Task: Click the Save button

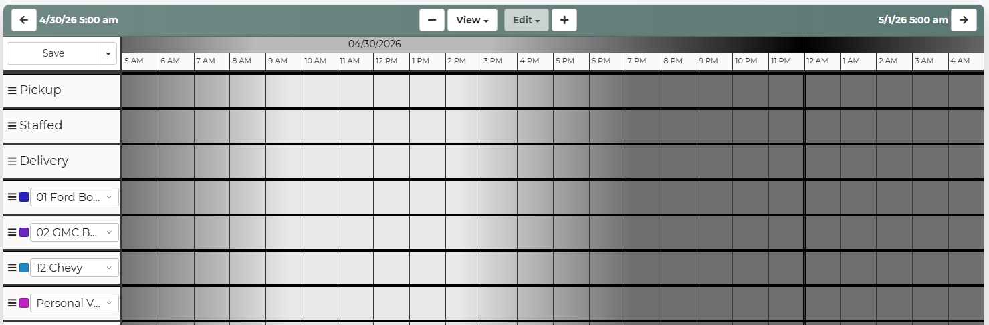Action: pos(53,53)
